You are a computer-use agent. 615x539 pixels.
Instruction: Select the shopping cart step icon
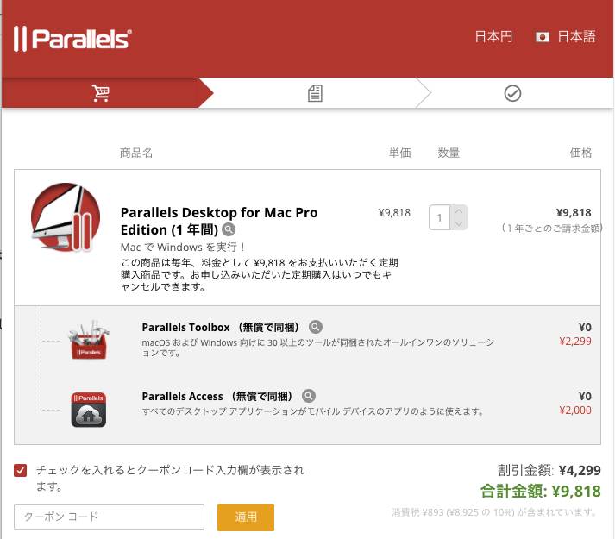click(101, 93)
